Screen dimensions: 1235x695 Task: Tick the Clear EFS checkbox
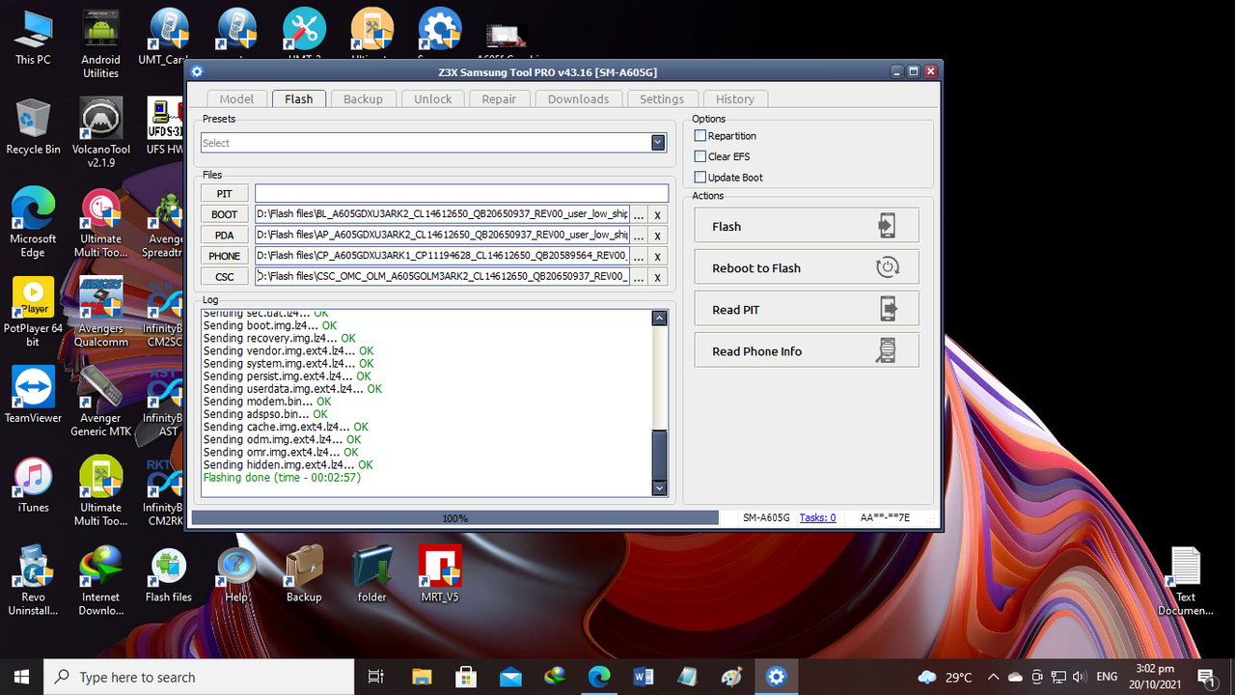(700, 156)
